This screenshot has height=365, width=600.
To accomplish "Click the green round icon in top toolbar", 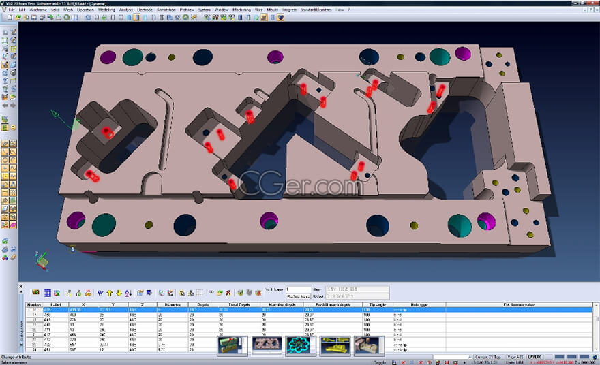I will [67, 17].
